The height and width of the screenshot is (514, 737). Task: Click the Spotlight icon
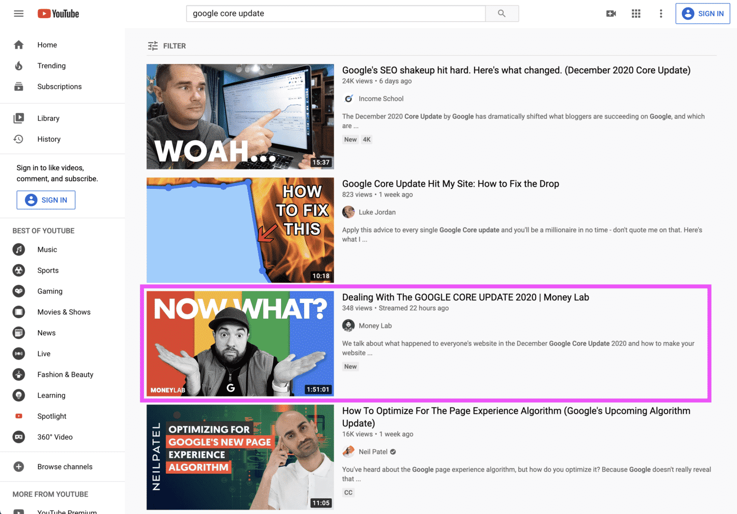pos(19,416)
